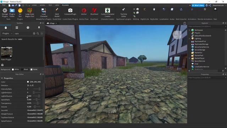Image resolution: width=227 pixels, height=128 pixels.
Task: Switch Toolbox to Inventory grid tab
Action: coord(17,28)
